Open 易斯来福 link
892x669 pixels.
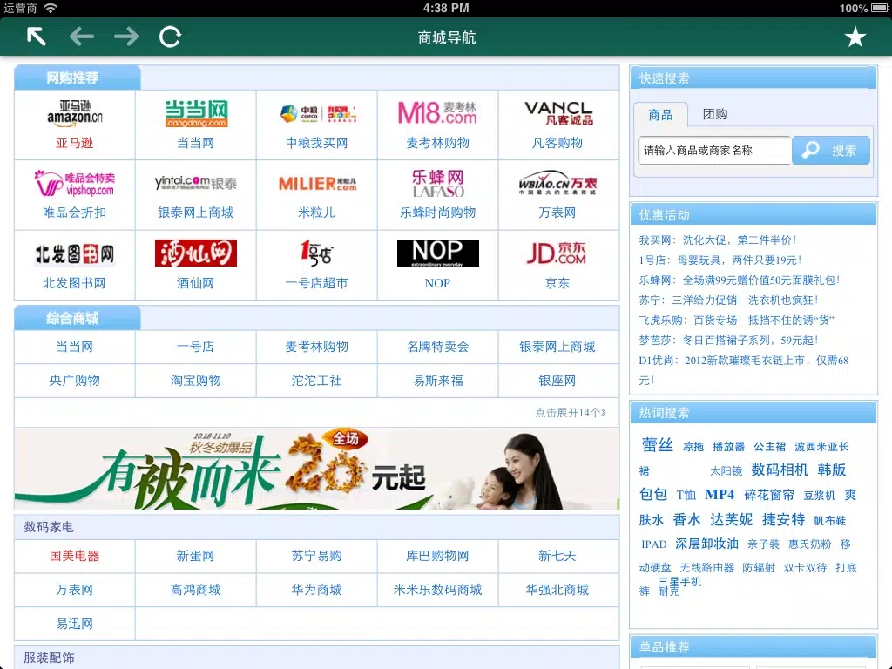click(x=437, y=381)
